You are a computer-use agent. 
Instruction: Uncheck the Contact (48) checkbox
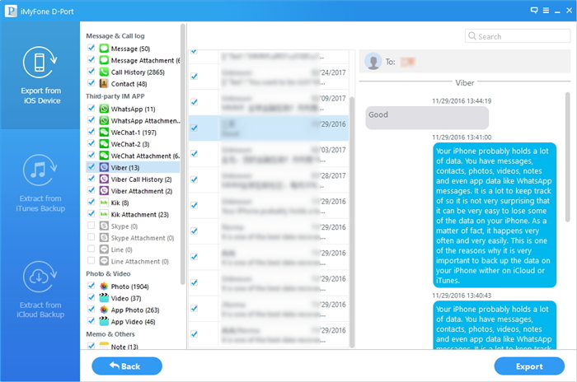(91, 83)
